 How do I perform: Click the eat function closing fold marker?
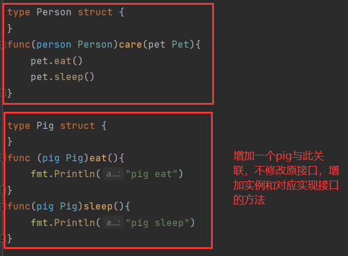coord(3,190)
